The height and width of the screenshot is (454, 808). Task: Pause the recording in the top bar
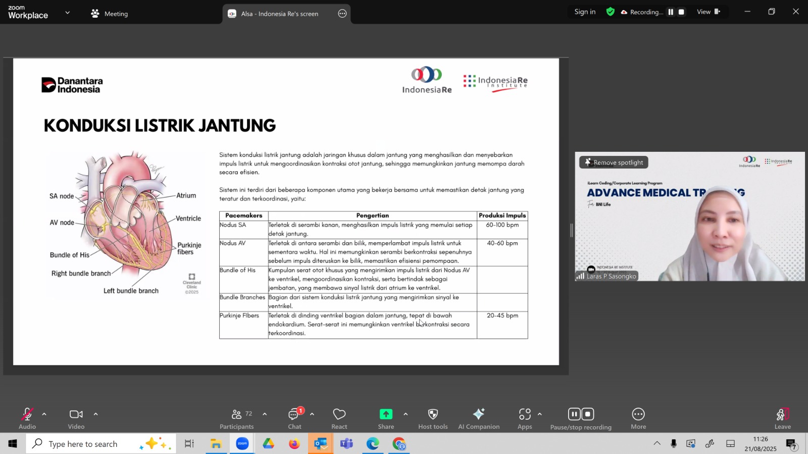pyautogui.click(x=671, y=12)
